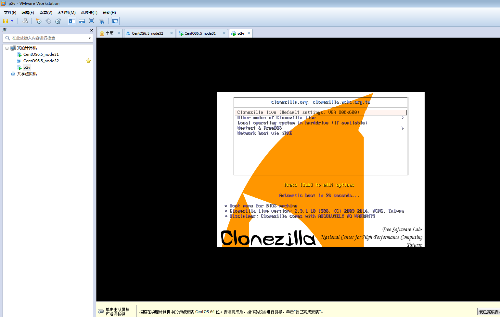The height and width of the screenshot is (317, 500).
Task: Open the snapshot manager icon
Action: pos(58,21)
